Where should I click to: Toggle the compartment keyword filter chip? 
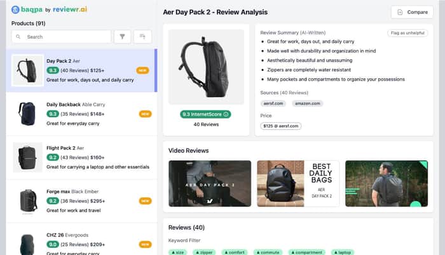[306, 252]
